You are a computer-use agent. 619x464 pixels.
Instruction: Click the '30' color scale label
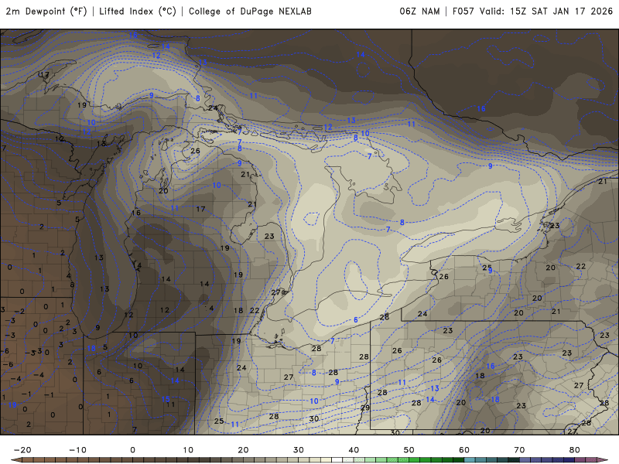coord(299,450)
